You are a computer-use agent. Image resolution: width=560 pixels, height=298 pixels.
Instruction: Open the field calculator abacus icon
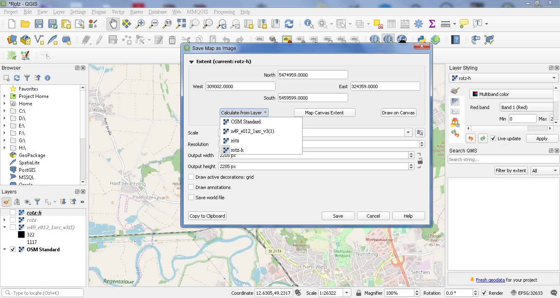(x=405, y=24)
